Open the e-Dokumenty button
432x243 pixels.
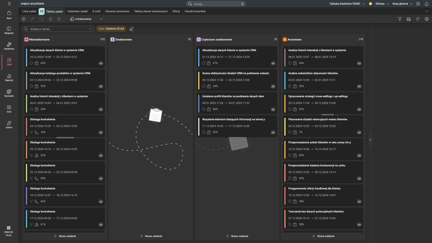tap(81, 19)
